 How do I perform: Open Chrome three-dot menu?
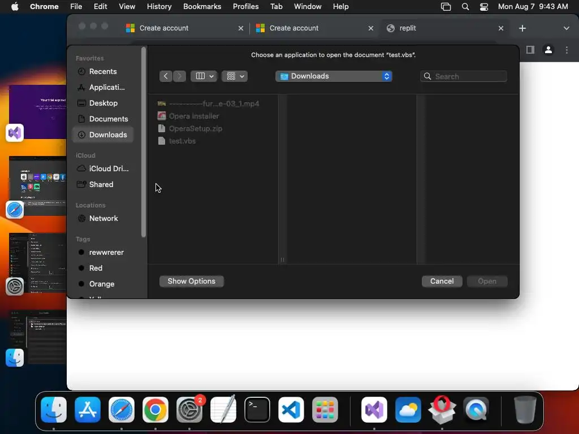[x=567, y=50]
